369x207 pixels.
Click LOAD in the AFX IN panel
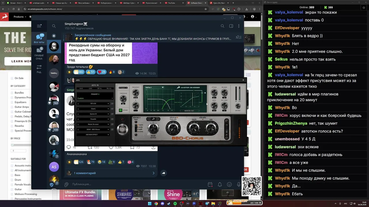point(91,89)
